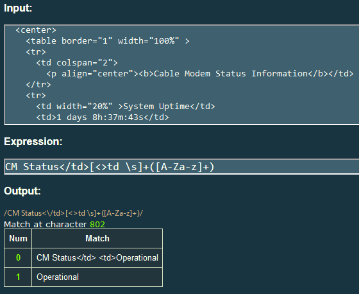This screenshot has width=359, height=294.
Task: Click the Output heading label
Action: [22, 191]
